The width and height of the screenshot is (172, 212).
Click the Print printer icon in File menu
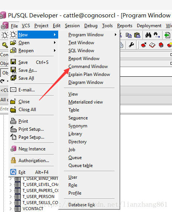13,121
